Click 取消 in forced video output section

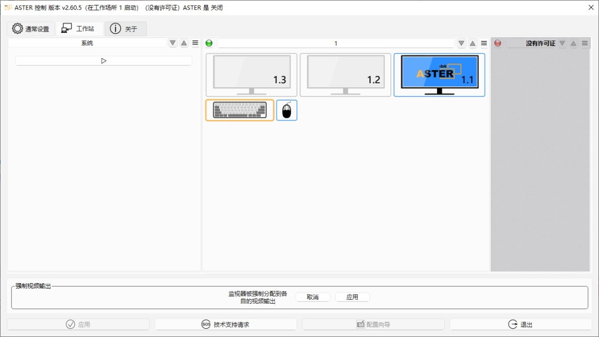pyautogui.click(x=313, y=297)
